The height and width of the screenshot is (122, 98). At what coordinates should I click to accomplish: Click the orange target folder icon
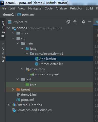point(18,90)
